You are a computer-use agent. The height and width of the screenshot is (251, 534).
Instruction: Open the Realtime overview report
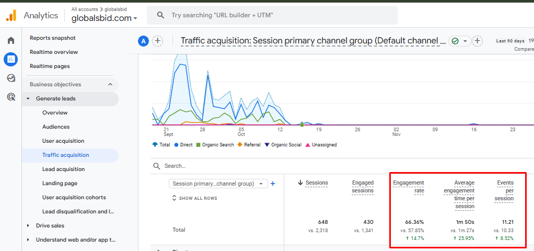click(54, 52)
